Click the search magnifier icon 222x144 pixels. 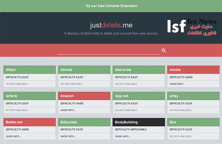(x=164, y=50)
